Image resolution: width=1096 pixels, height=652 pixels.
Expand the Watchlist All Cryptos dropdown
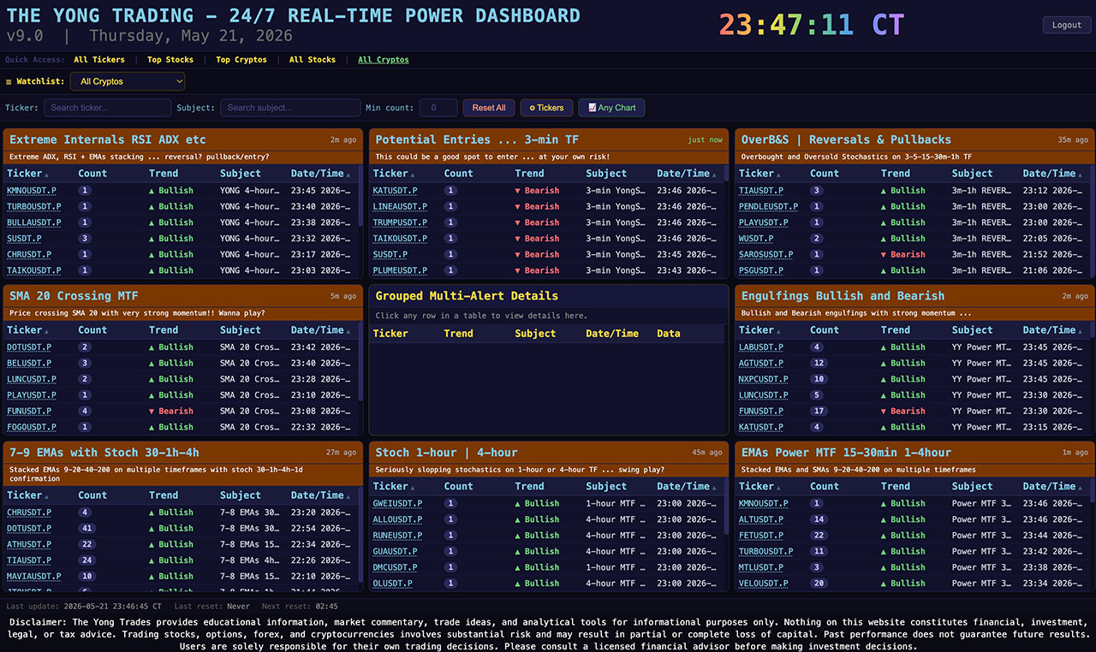pyautogui.click(x=128, y=81)
